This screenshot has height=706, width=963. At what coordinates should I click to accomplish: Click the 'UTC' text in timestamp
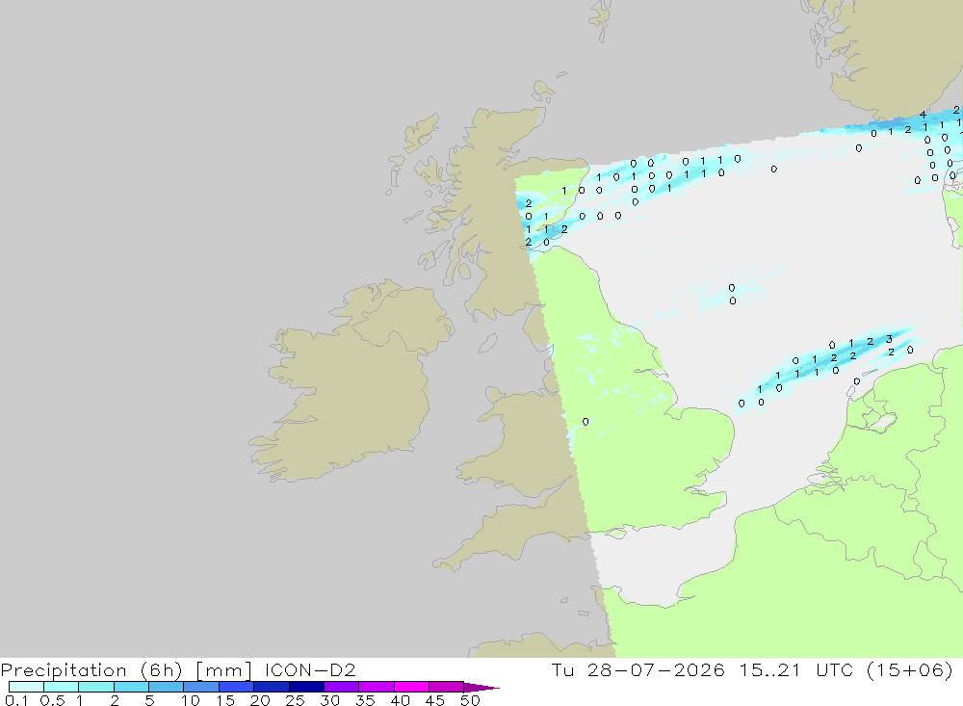tap(834, 669)
